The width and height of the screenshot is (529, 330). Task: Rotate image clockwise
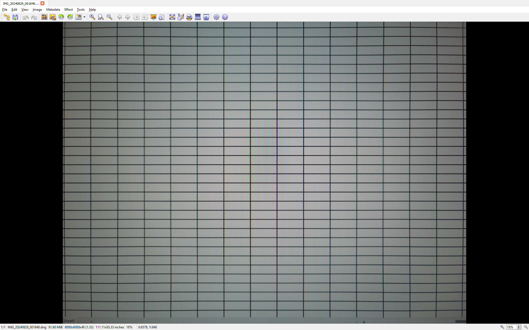[x=70, y=17]
